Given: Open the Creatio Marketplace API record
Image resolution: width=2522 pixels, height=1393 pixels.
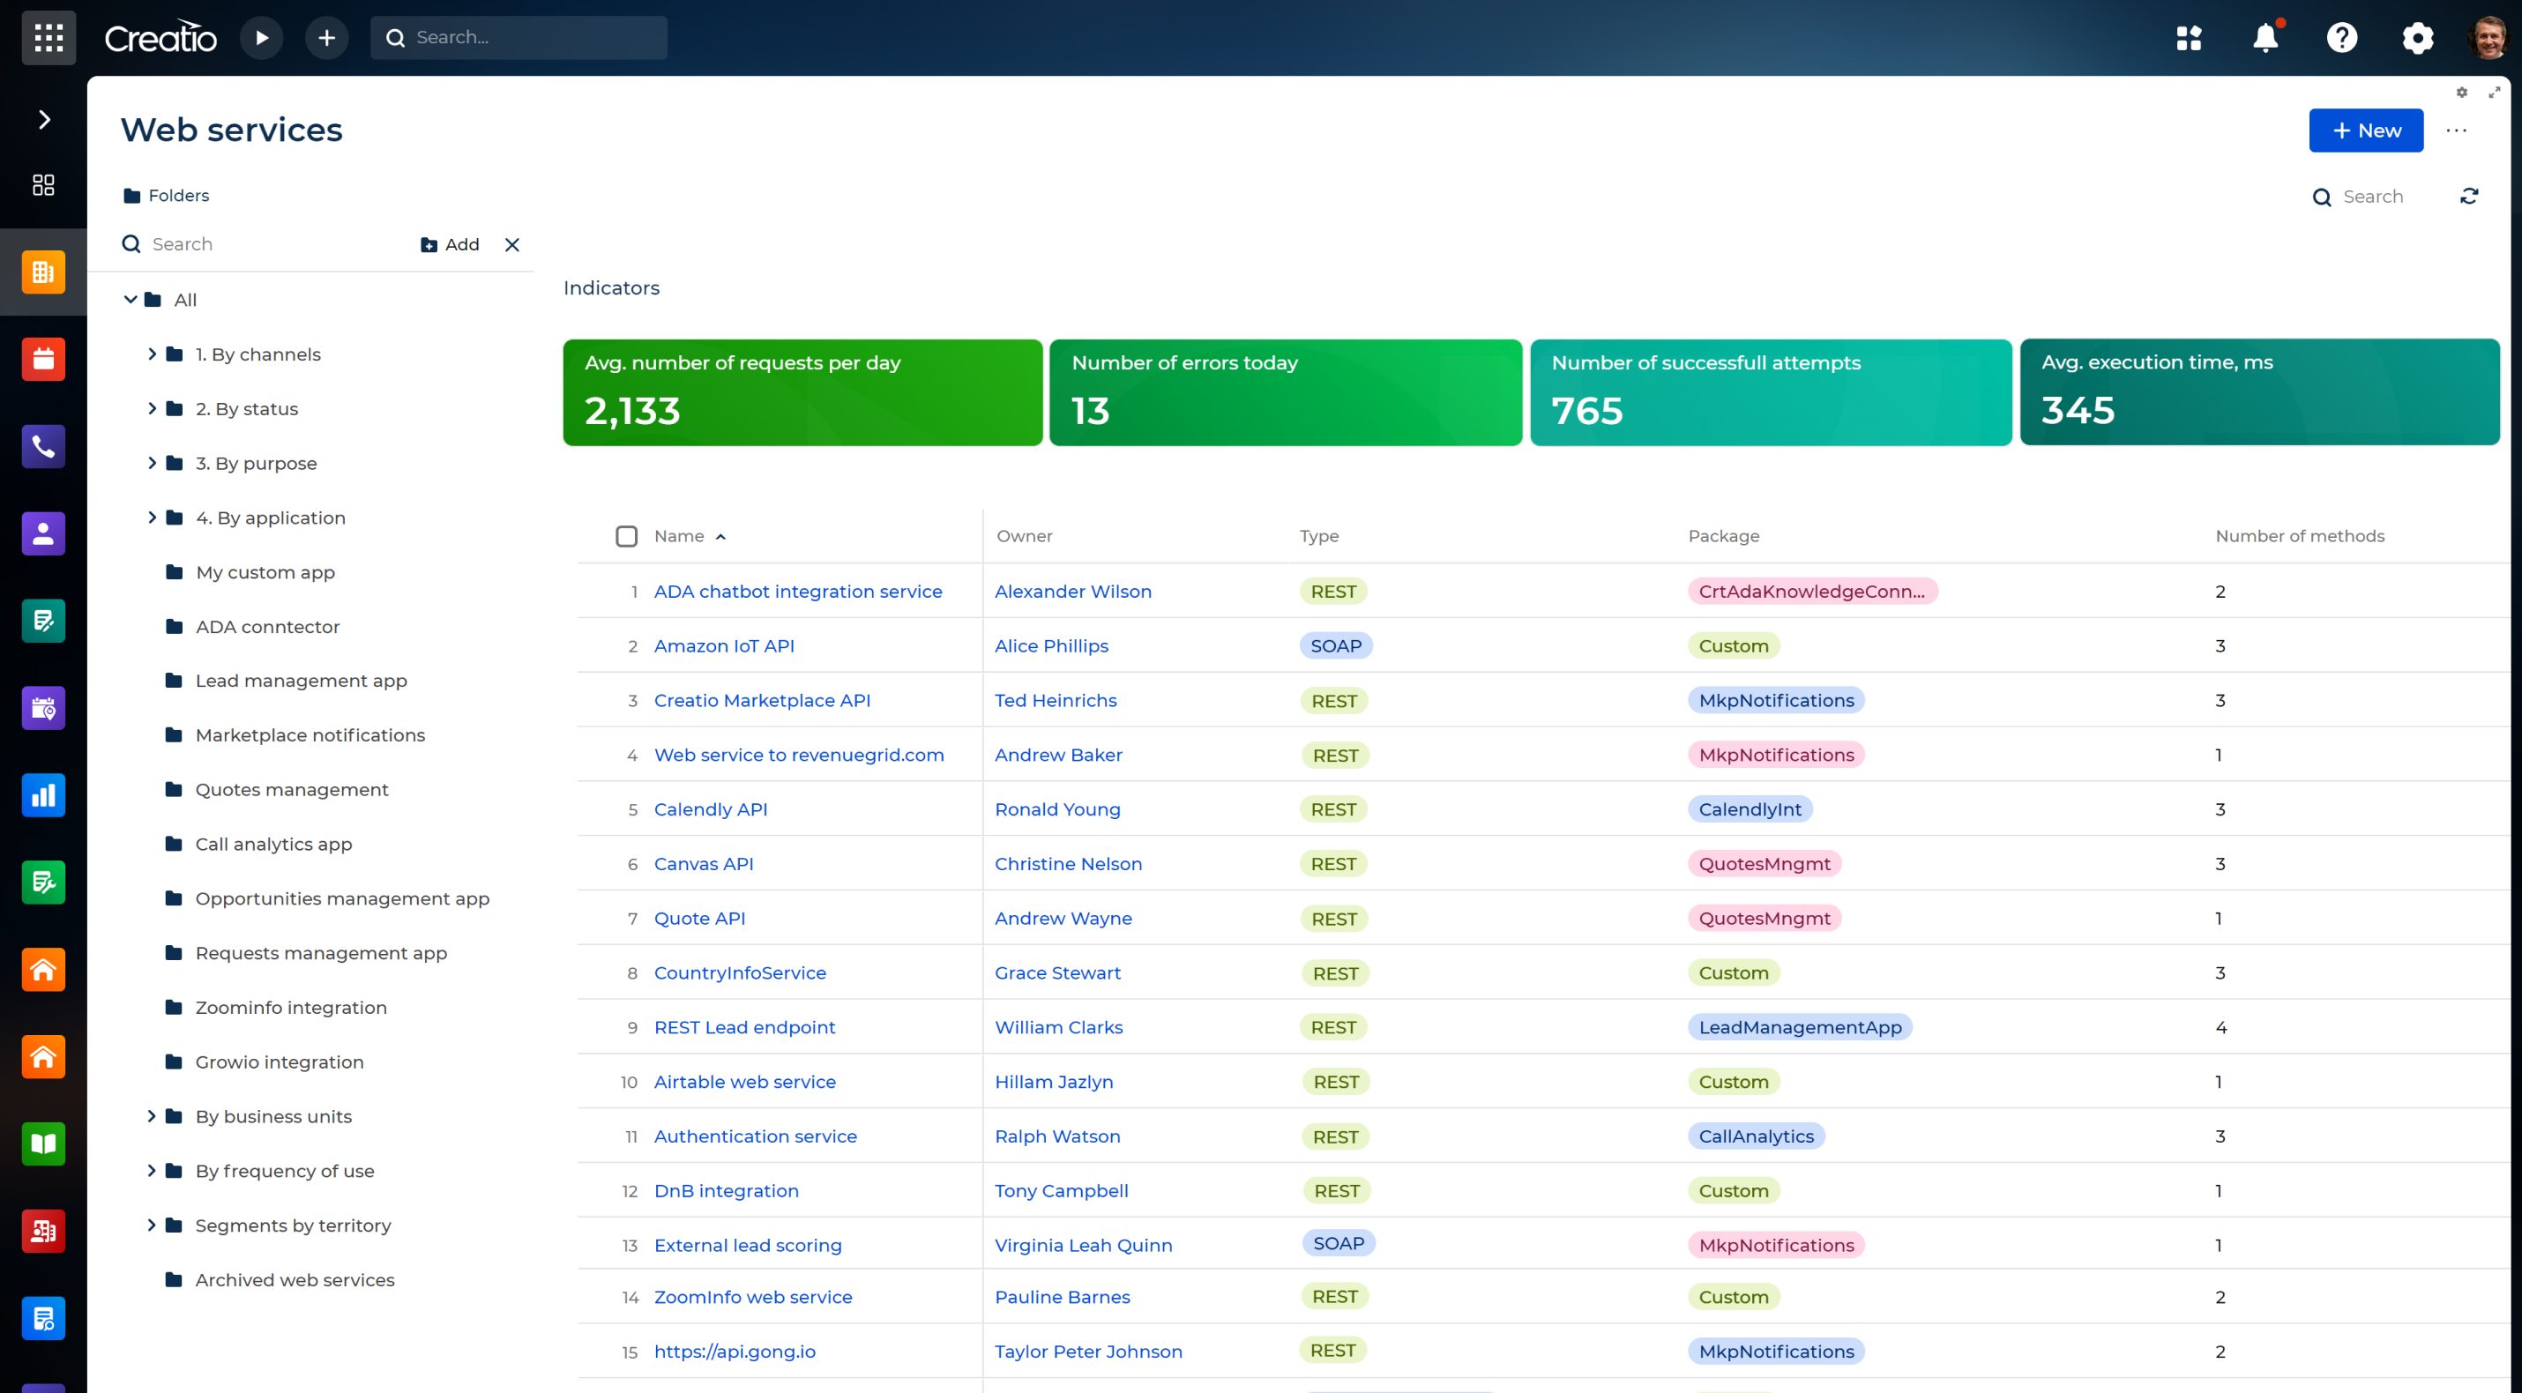Looking at the screenshot, I should click(762, 700).
